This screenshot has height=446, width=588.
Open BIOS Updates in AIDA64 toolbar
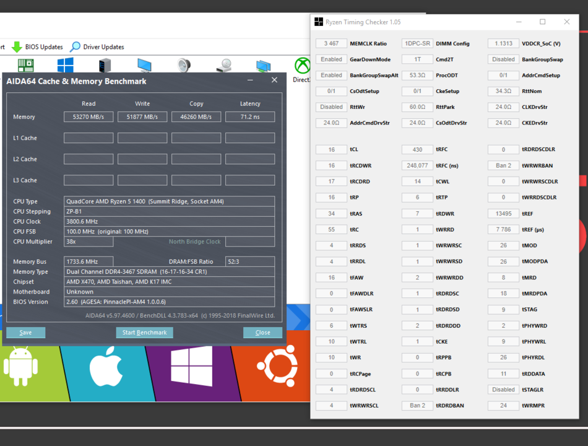(x=37, y=47)
